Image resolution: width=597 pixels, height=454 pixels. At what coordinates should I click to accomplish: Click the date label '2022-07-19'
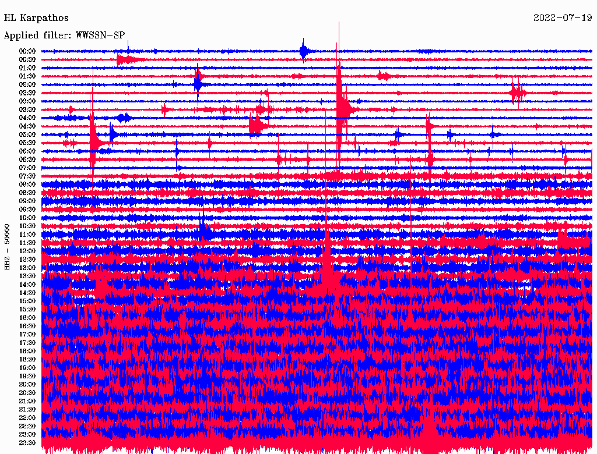[x=563, y=18]
